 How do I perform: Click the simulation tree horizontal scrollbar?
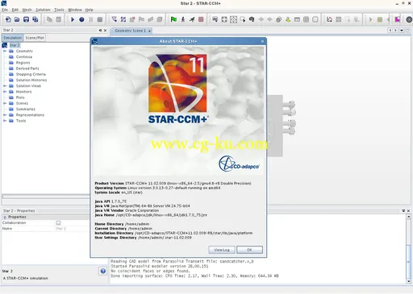(46, 197)
